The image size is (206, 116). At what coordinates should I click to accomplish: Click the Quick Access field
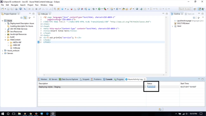coord(184,9)
